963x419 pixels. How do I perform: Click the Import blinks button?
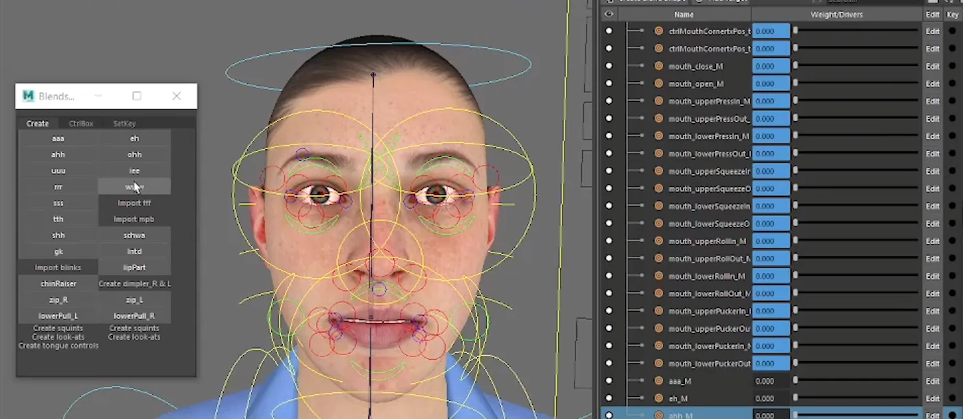(59, 268)
